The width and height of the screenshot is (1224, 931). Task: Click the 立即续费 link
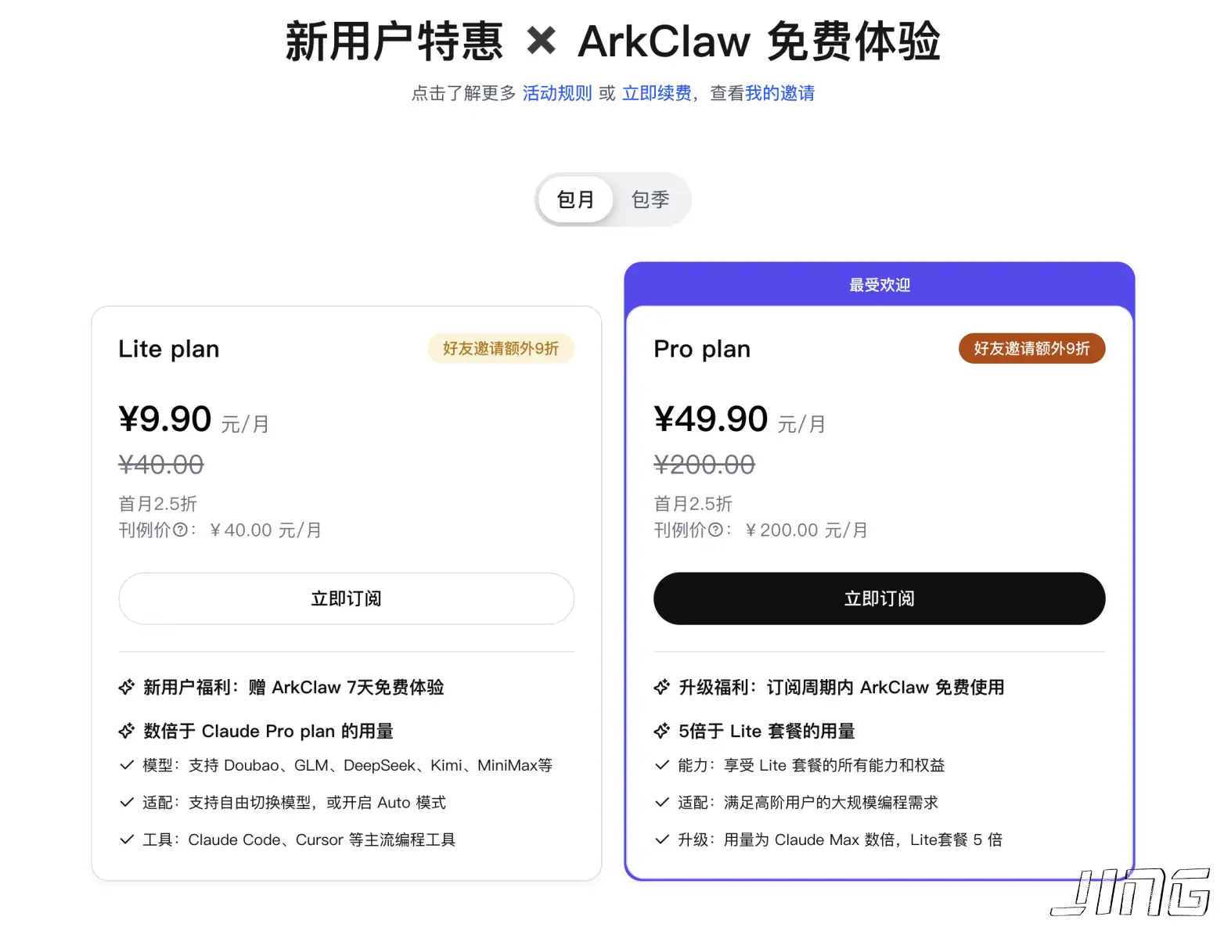[656, 93]
